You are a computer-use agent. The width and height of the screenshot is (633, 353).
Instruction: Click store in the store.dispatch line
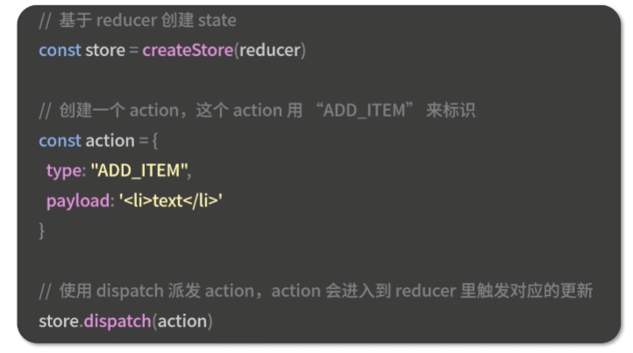(x=59, y=321)
